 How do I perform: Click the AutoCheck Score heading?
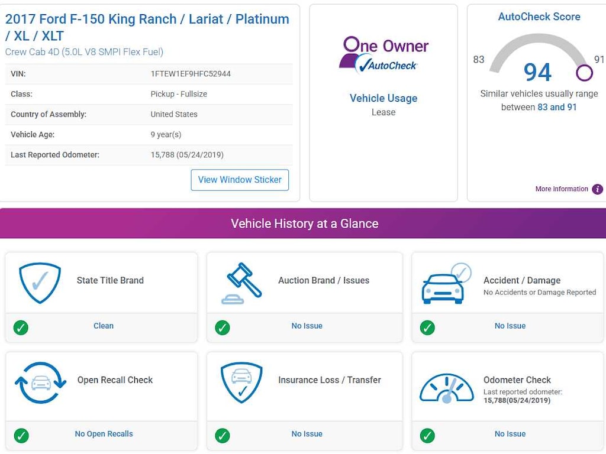pos(539,17)
